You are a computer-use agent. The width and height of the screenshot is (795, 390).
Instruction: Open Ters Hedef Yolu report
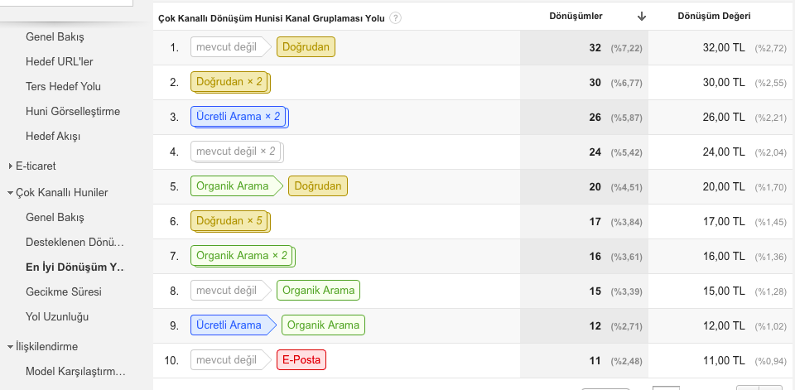64,86
